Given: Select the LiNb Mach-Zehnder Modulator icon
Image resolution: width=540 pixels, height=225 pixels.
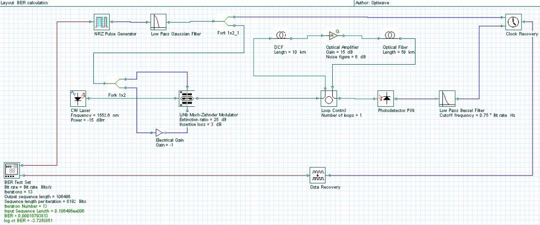Looking at the screenshot, I should tap(187, 99).
